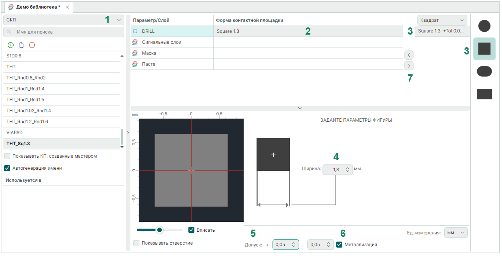Select the oval pad shape
The width and height of the screenshot is (502, 256).
coord(484,71)
